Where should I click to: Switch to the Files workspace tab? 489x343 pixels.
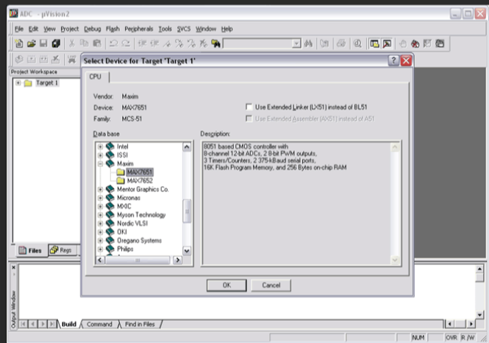tap(31, 250)
